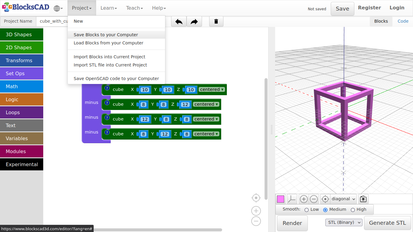This screenshot has width=413, height=232.
Task: Click the undo arrow icon
Action: tap(179, 21)
